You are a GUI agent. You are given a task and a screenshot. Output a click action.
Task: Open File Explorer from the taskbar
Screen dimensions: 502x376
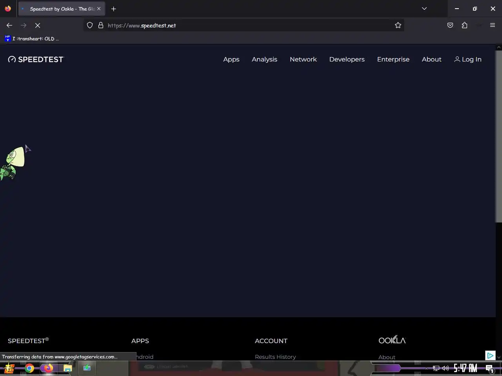tap(67, 368)
